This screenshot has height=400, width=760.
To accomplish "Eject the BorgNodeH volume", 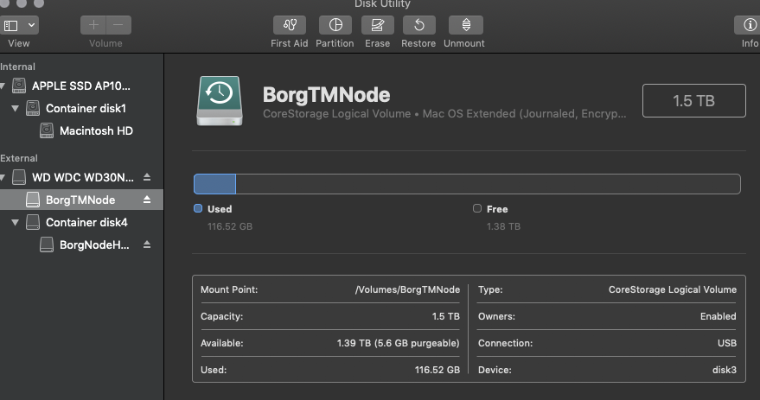I will [147, 244].
